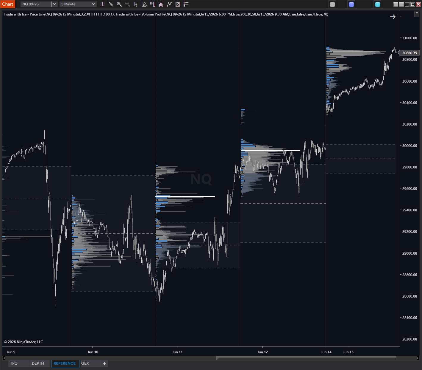Select the zoom in magnifier tool

[x=119, y=4]
